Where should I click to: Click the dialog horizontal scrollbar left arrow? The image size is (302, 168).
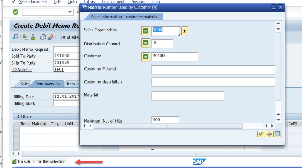coord(84,126)
